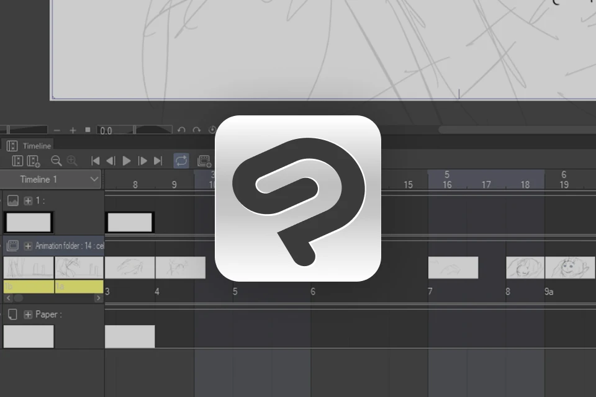
Task: Click the cel label 6 on the timeline
Action: pos(313,292)
